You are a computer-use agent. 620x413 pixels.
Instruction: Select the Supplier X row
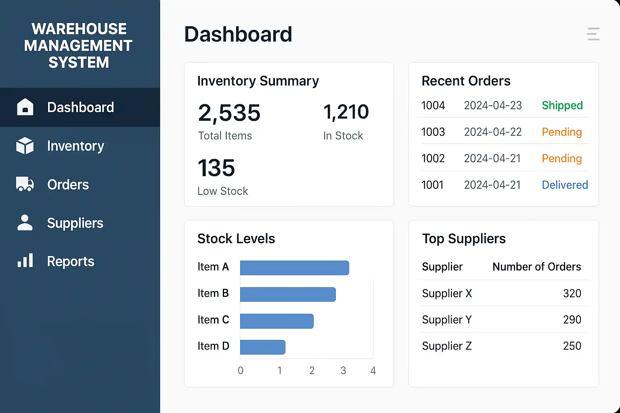pos(447,294)
